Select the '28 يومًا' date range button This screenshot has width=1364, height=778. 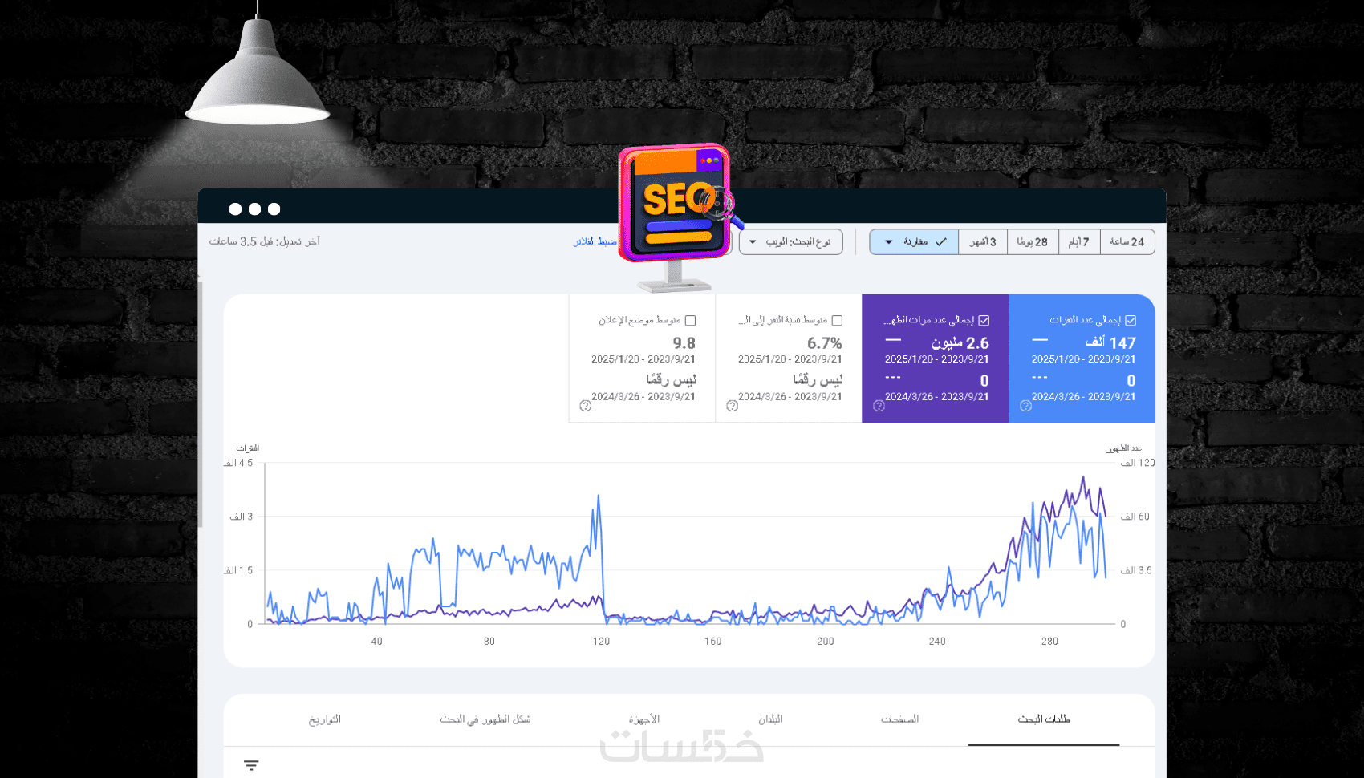[x=1033, y=241]
